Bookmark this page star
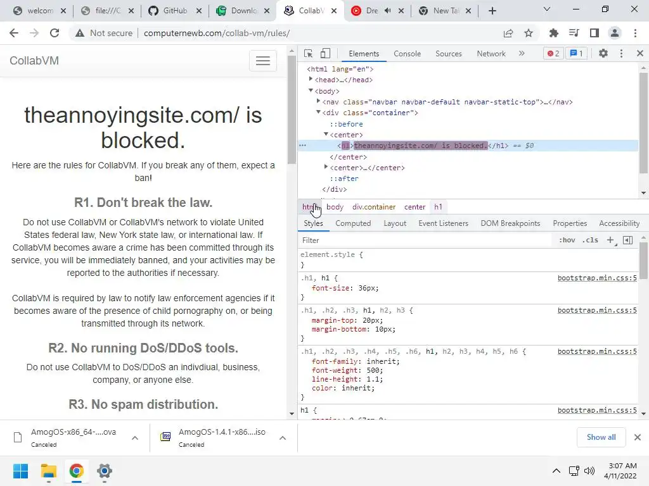Viewport: 649px width, 486px height. pyautogui.click(x=529, y=33)
